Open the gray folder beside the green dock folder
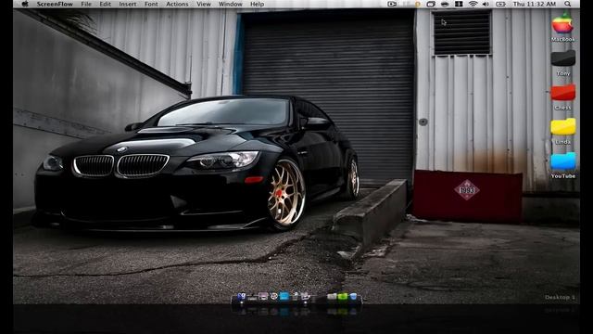This screenshot has height=334, width=593. click(332, 297)
